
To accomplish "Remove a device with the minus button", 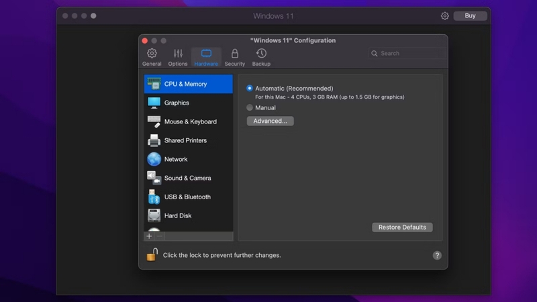I will pos(159,236).
